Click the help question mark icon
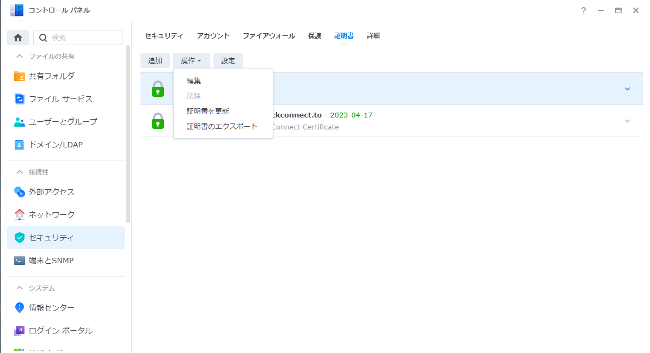The width and height of the screenshot is (650, 353). [583, 10]
